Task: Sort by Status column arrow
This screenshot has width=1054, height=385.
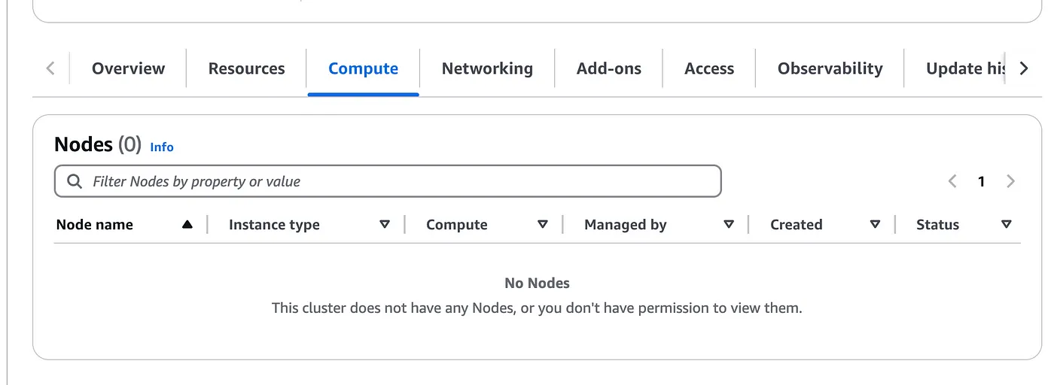Action: coord(1007,225)
